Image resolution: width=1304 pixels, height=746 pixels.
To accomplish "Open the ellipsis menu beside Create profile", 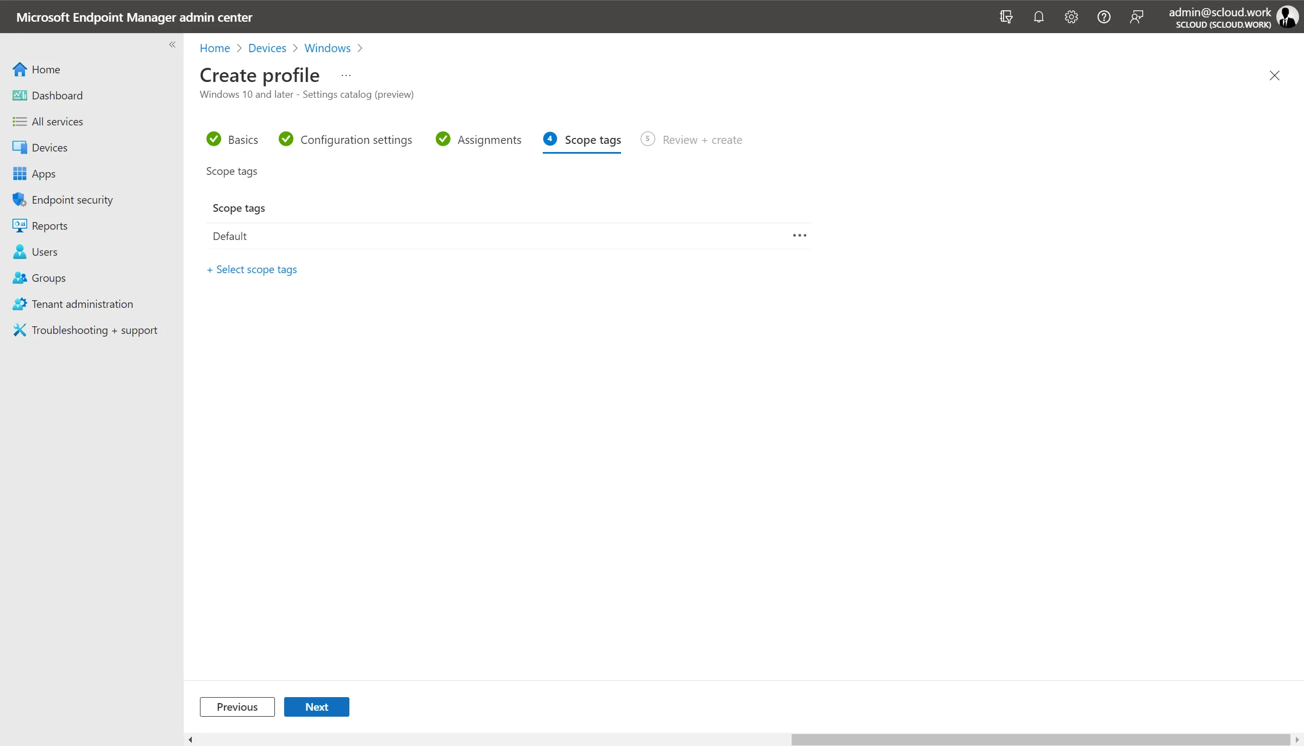I will pyautogui.click(x=346, y=75).
